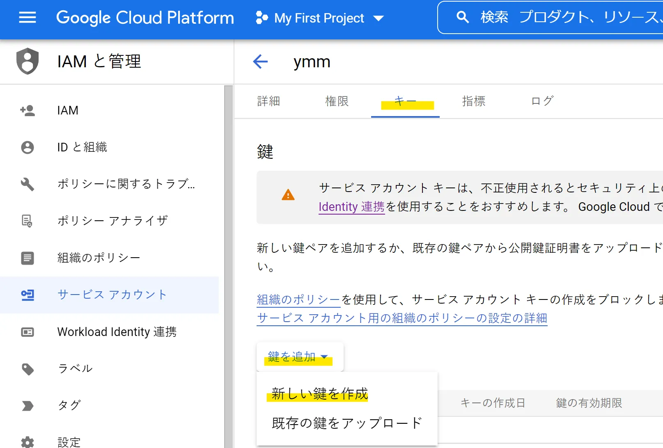The height and width of the screenshot is (448, 663).
Task: Click the IAM と管理 heading text
Action: click(x=99, y=62)
